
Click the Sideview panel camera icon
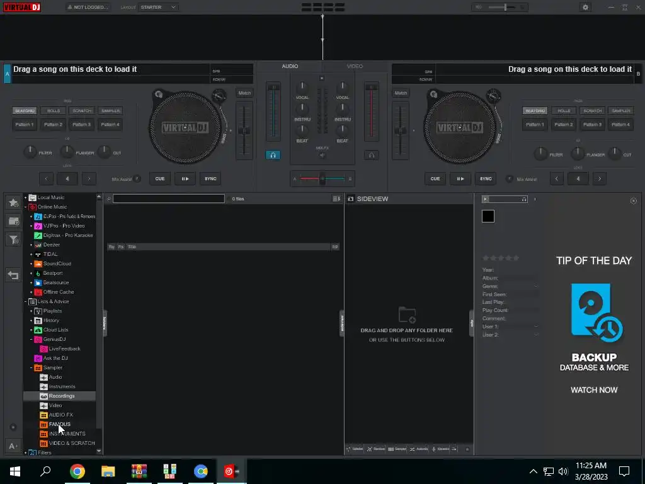tap(350, 199)
